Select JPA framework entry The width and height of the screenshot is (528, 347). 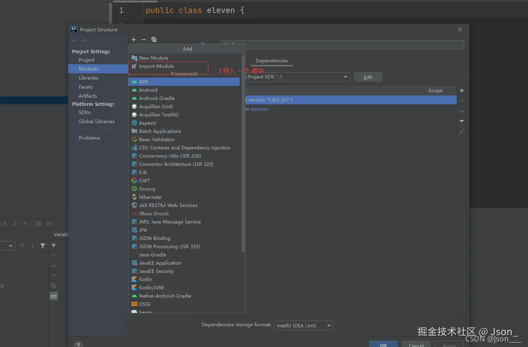click(x=184, y=230)
